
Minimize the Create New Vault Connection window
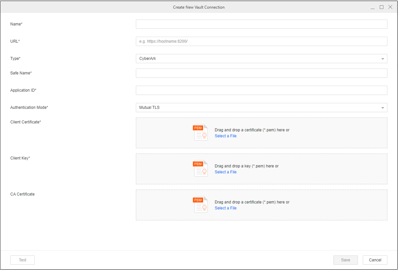[x=373, y=7]
